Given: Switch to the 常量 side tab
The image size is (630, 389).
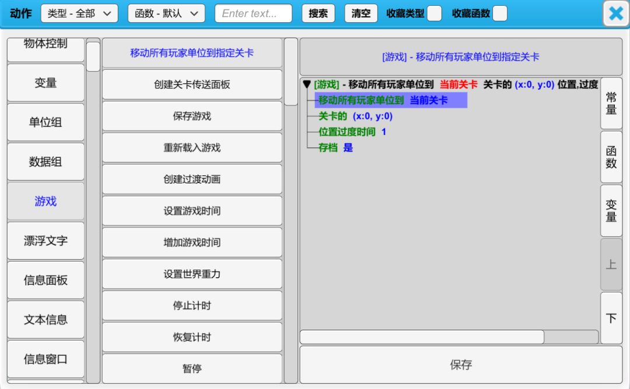Looking at the screenshot, I should click(x=611, y=103).
